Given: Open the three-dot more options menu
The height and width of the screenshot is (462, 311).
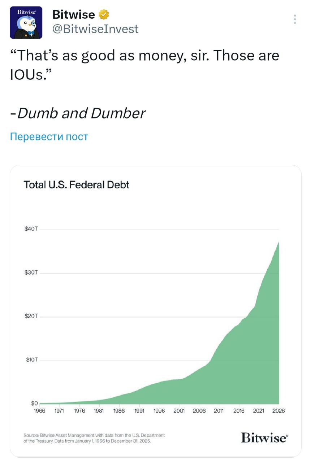Looking at the screenshot, I should coord(295,19).
